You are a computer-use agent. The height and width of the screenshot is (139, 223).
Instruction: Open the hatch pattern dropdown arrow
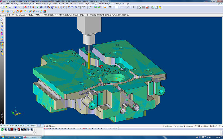point(136,7)
